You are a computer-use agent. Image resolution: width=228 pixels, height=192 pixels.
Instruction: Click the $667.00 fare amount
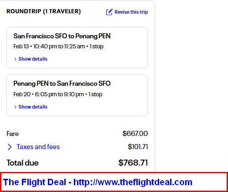(135, 134)
